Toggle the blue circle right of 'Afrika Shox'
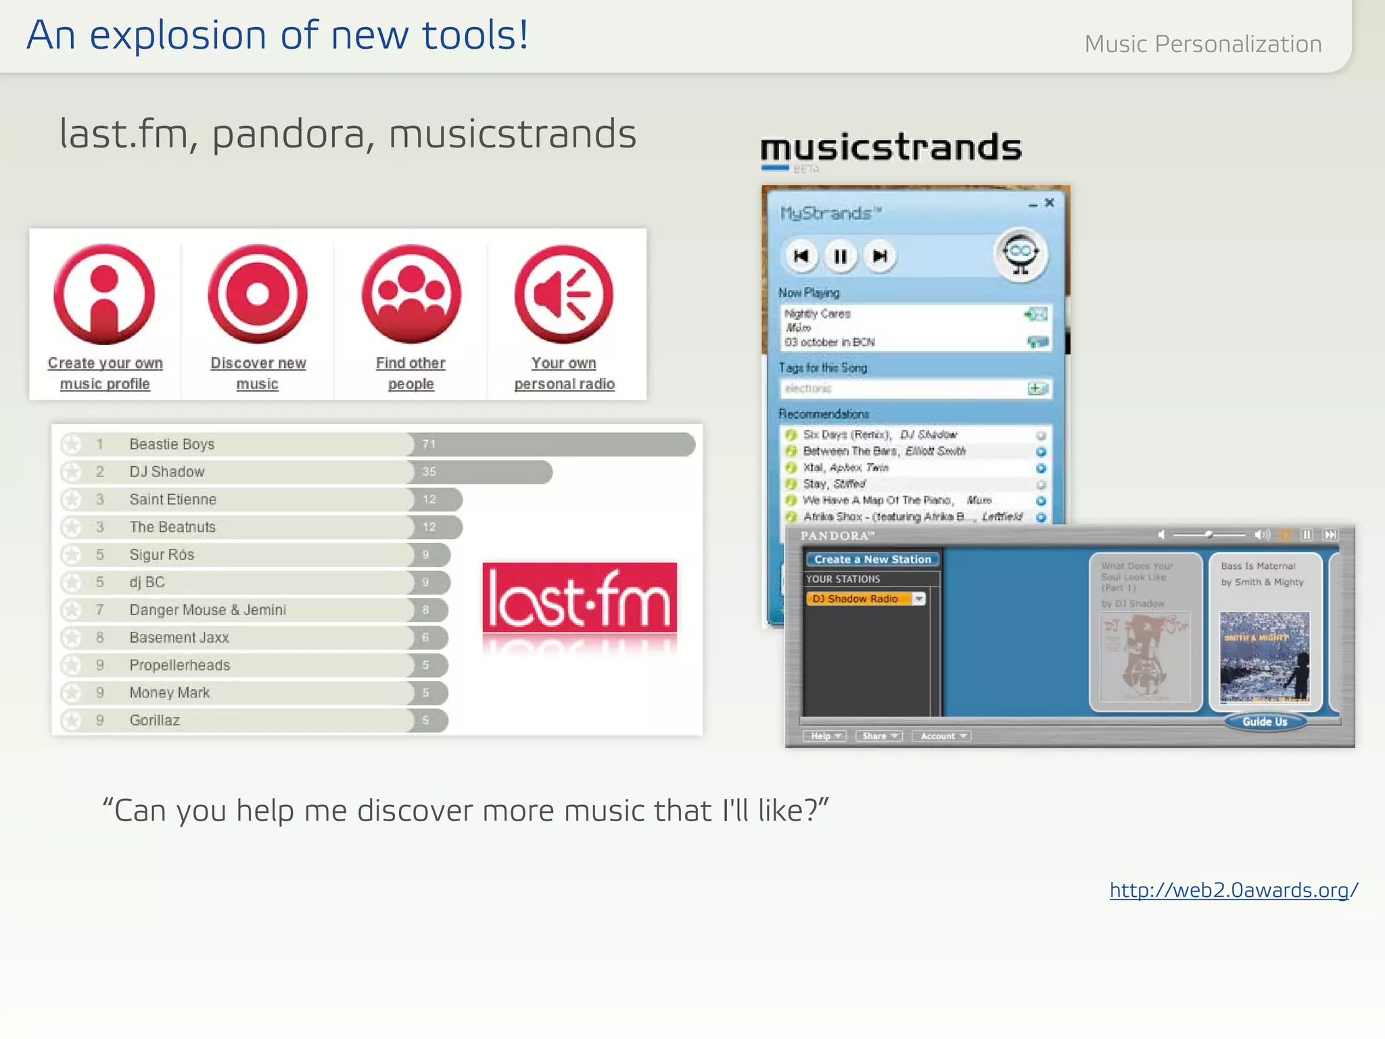1385x1039 pixels. (x=1041, y=517)
